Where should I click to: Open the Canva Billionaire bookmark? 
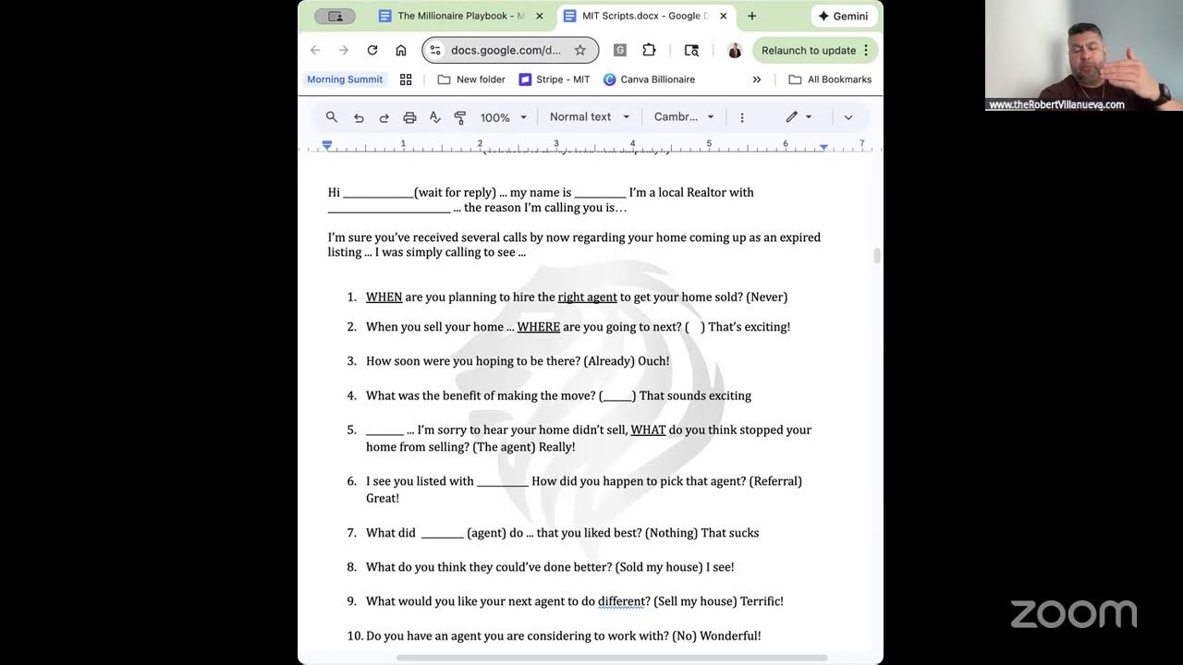tap(649, 79)
